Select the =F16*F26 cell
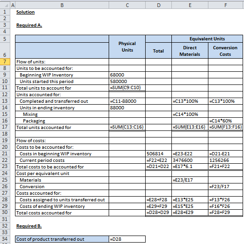 [x=225, y=206]
